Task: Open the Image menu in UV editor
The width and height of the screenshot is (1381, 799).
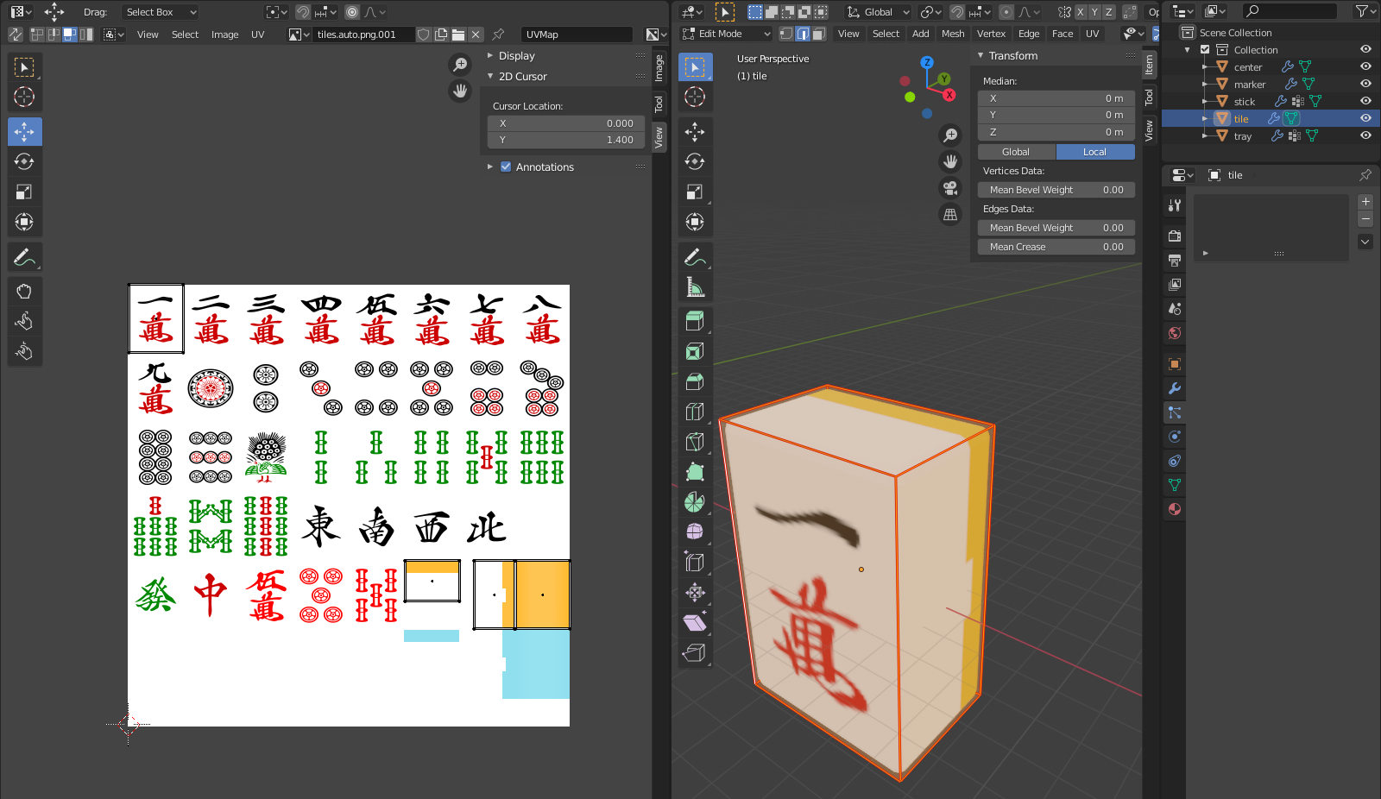Action: [x=224, y=35]
